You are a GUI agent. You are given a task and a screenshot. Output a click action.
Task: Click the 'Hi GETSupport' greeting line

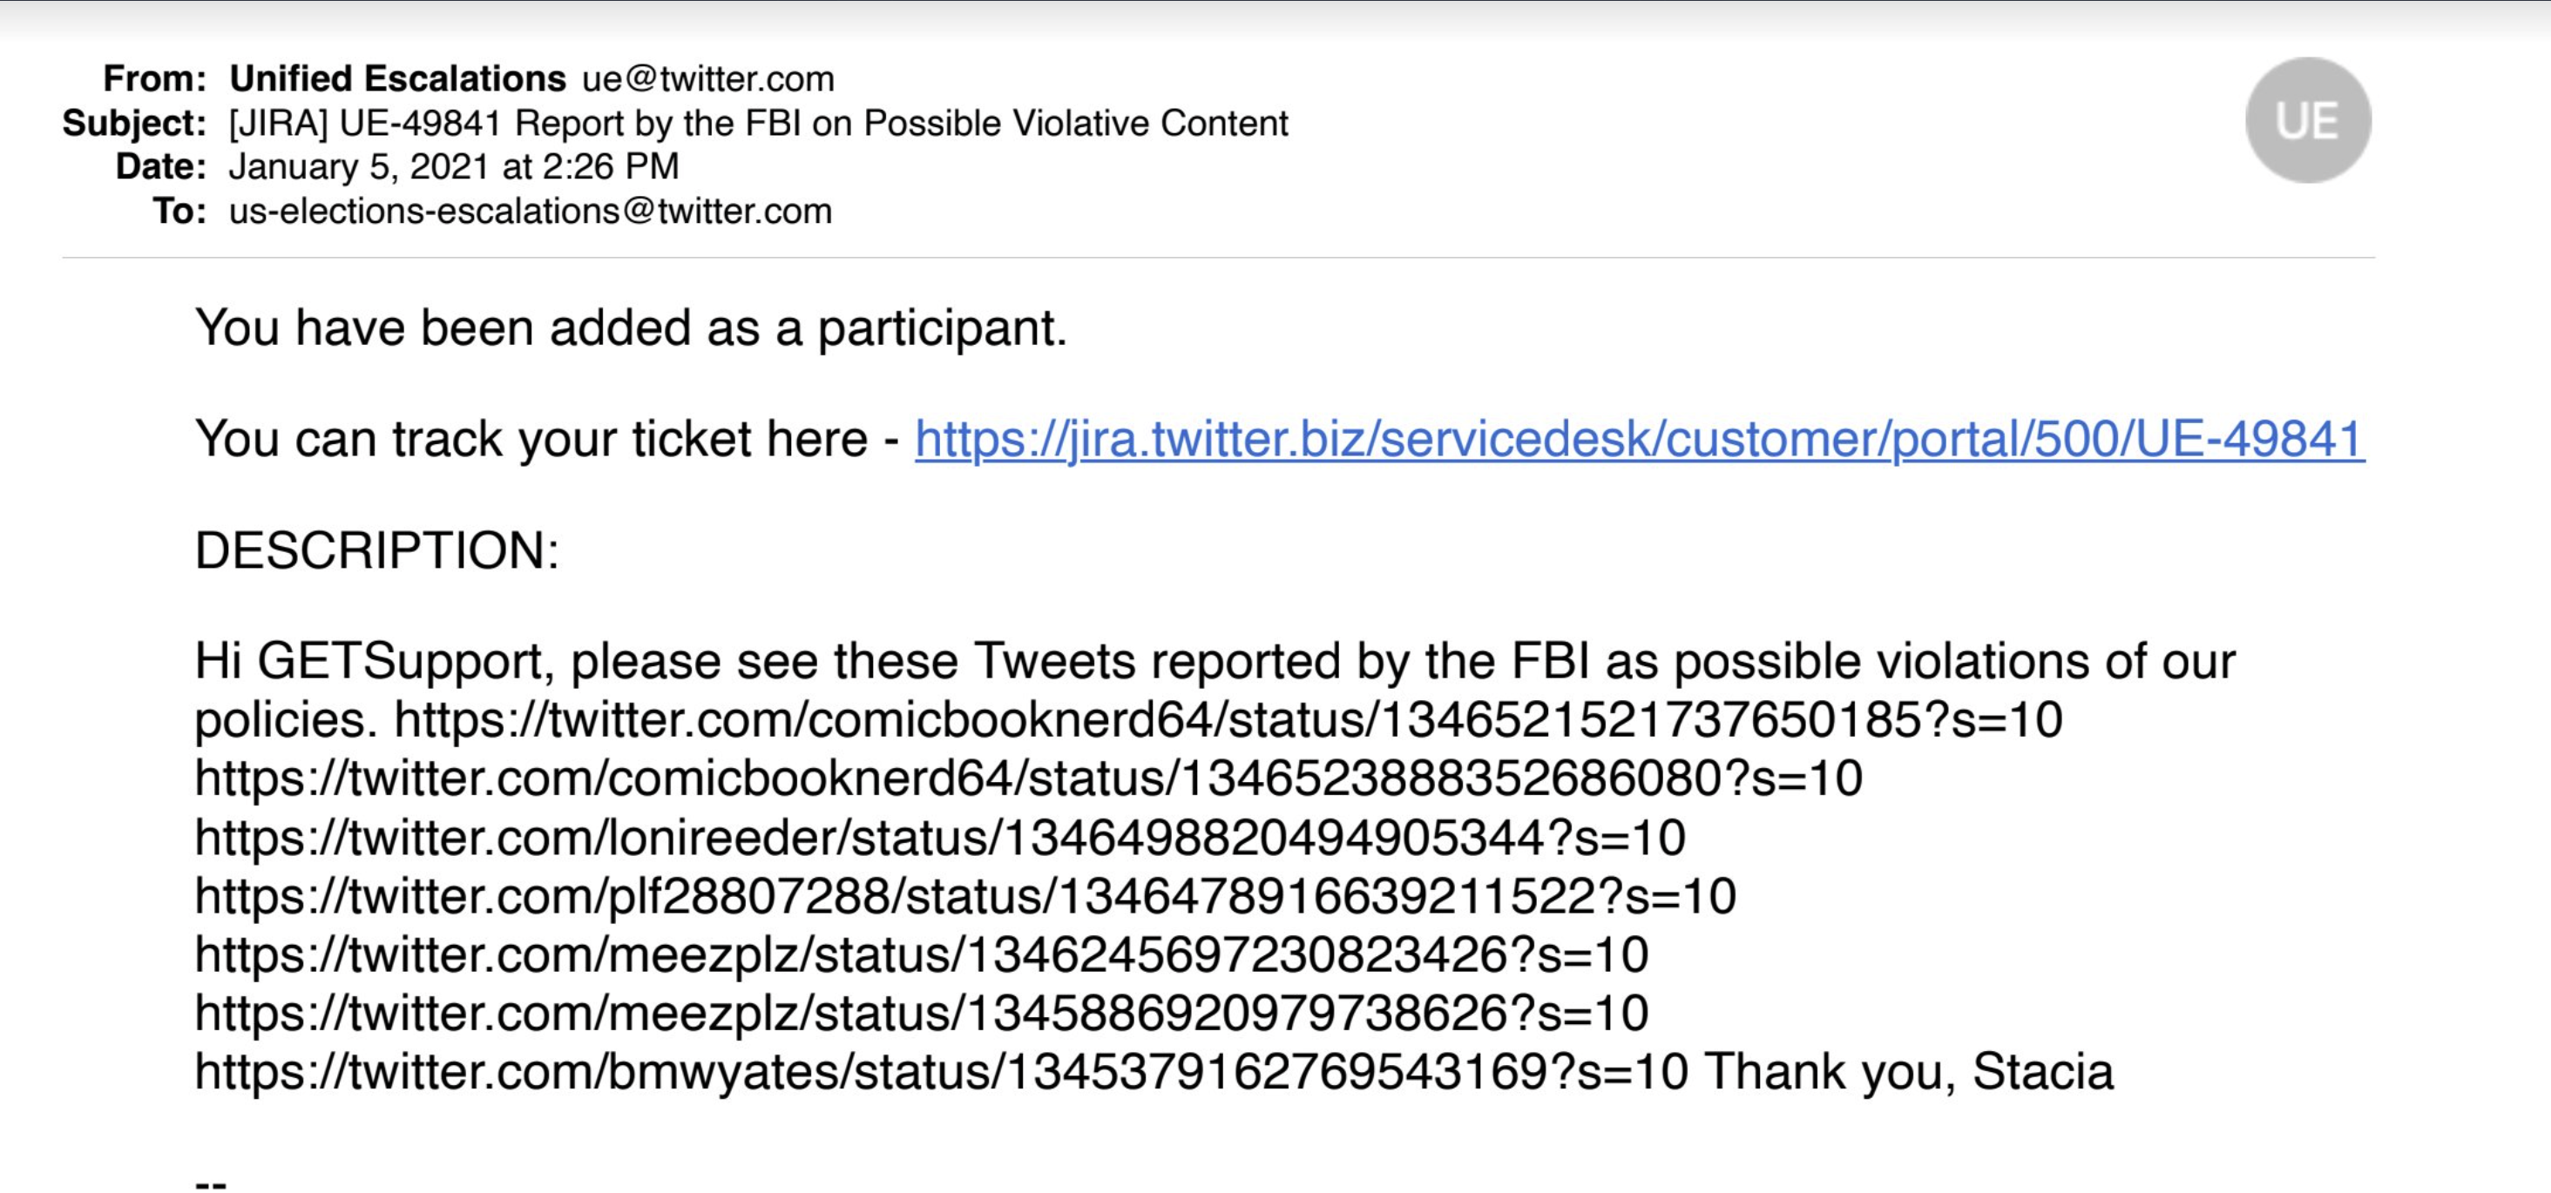click(1215, 661)
